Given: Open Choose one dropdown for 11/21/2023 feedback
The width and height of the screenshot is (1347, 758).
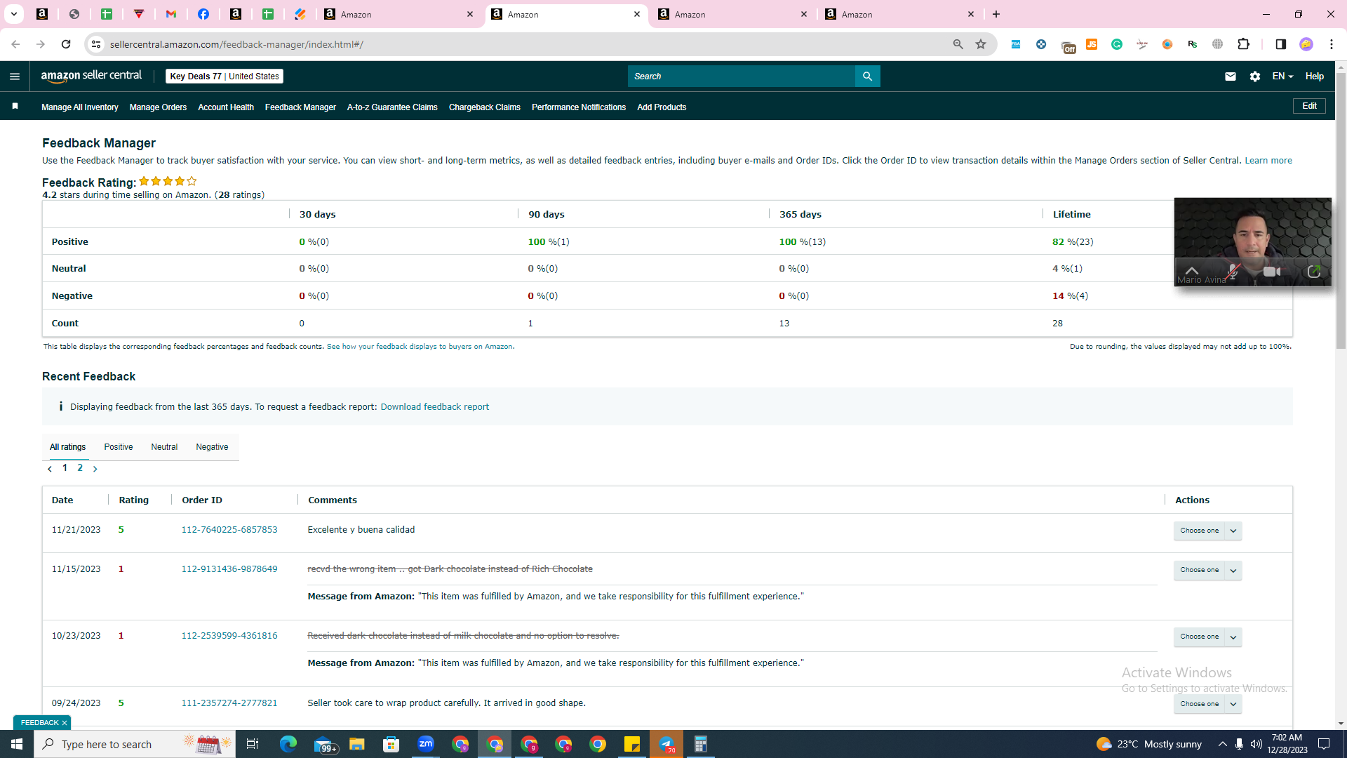Looking at the screenshot, I should coord(1207,531).
